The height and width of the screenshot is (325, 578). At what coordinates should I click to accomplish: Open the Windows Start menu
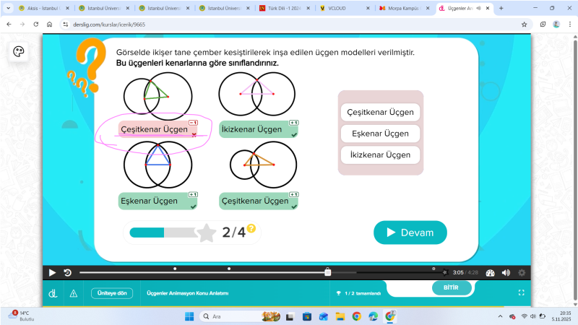click(189, 316)
